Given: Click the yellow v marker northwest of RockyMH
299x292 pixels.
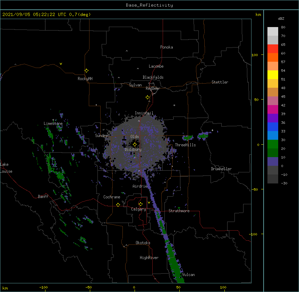Looking at the screenshot, I should [61, 64].
